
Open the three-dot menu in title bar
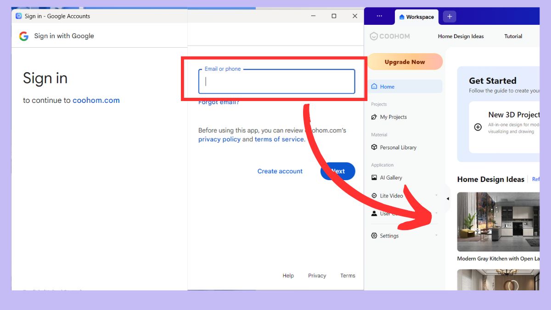pyautogui.click(x=379, y=16)
